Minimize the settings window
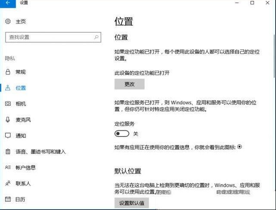 pyautogui.click(x=237, y=3)
